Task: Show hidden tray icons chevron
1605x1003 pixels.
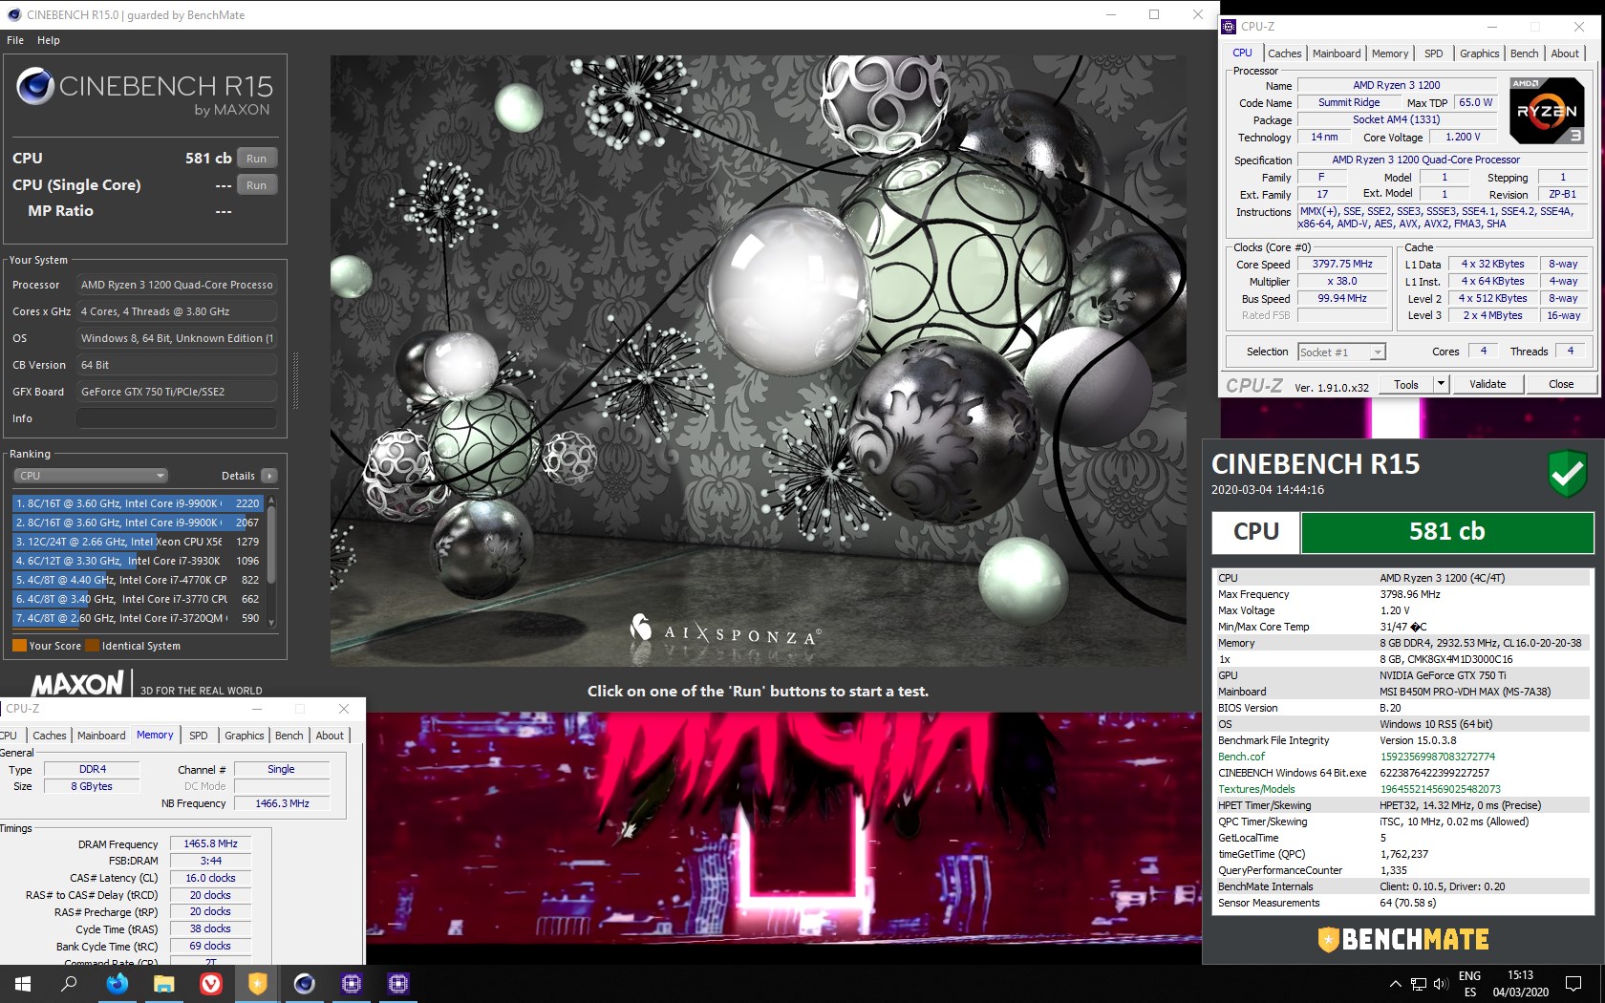Action: (x=1395, y=984)
